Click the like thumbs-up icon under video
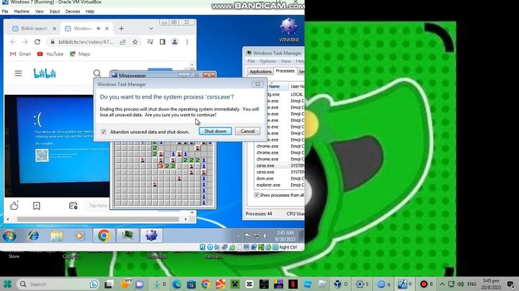519x291 pixels. pos(14,205)
